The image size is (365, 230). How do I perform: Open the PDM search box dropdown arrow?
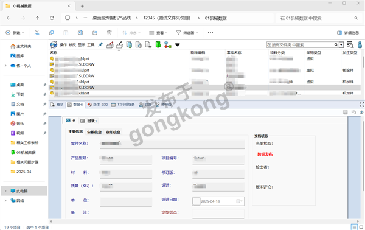pos(341,44)
